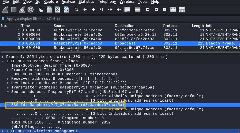Open the Help menu
The width and height of the screenshot is (240, 133).
(155, 2)
